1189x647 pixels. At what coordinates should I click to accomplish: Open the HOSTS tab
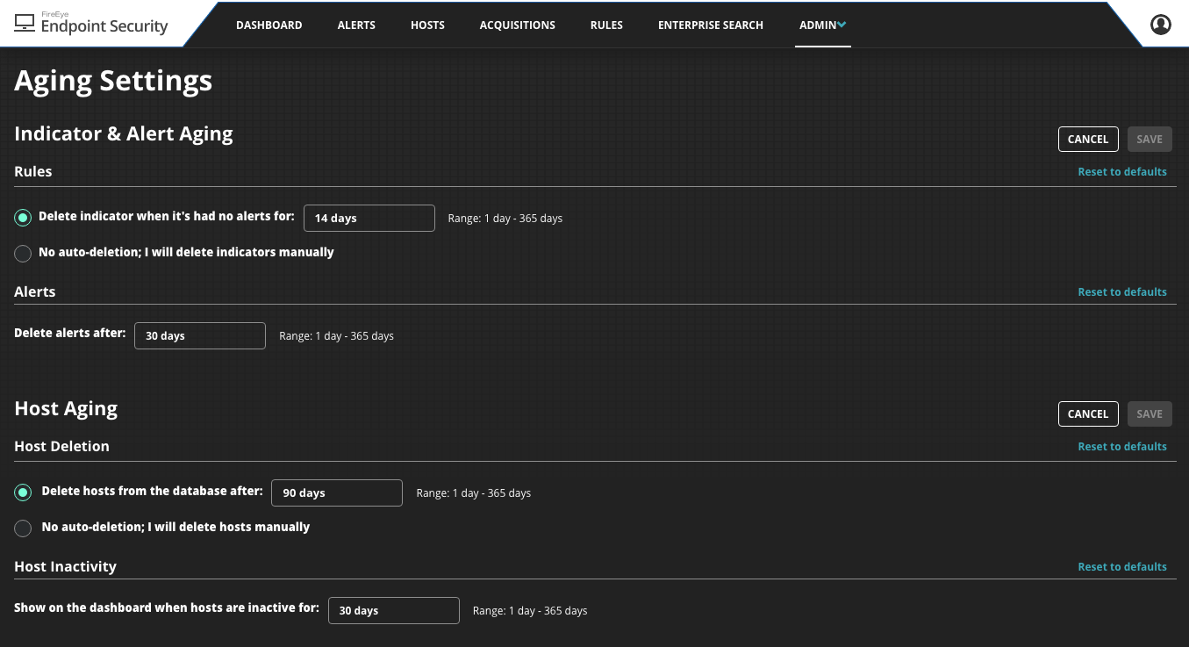(427, 25)
